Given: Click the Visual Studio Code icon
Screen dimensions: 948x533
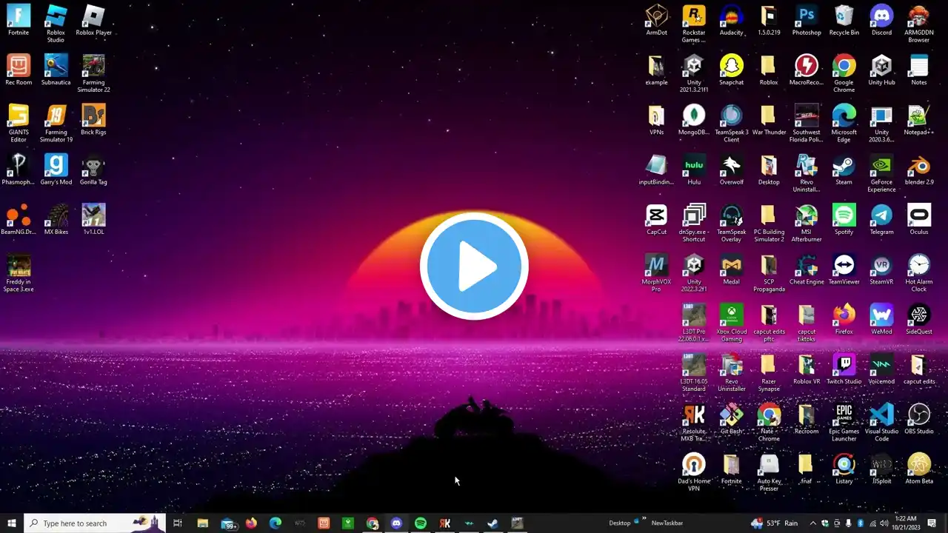Looking at the screenshot, I should tap(881, 421).
